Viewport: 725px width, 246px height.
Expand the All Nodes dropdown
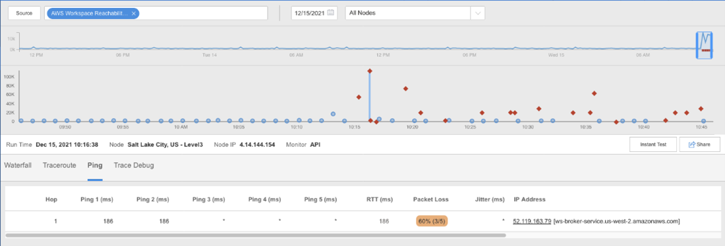coord(477,13)
